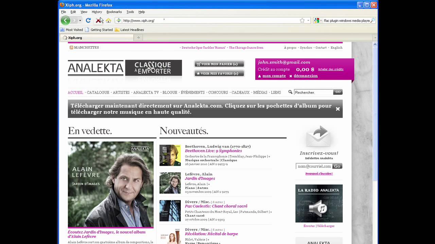Viewport: 435px width, 244px height.
Task: Open the View menu
Action: [x=84, y=12]
